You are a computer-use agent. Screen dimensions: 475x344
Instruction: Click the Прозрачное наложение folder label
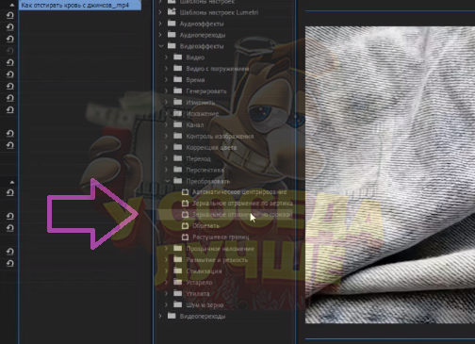pos(220,249)
